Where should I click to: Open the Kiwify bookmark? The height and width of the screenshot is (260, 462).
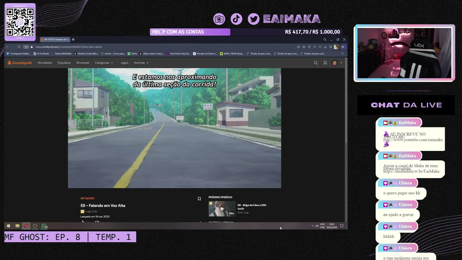[x=132, y=53]
